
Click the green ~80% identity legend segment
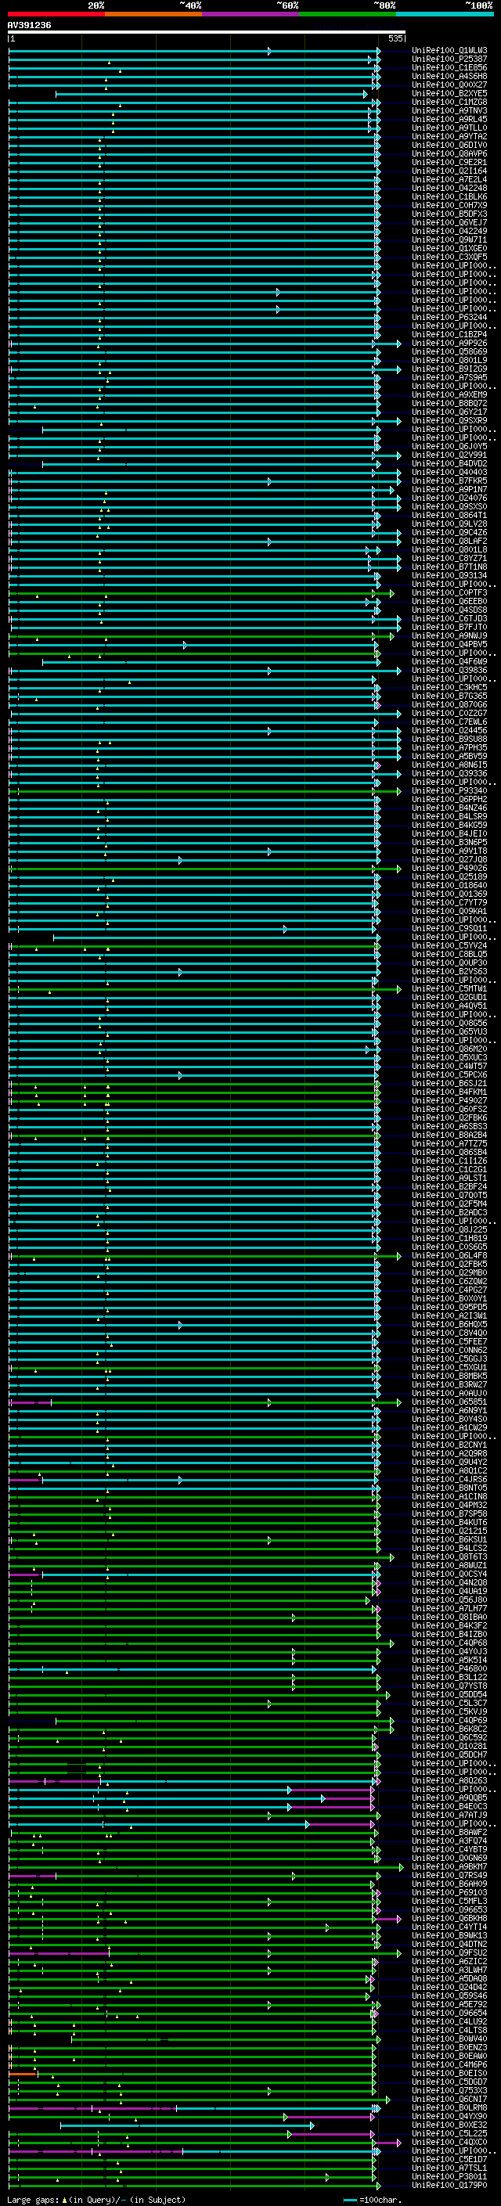click(348, 14)
